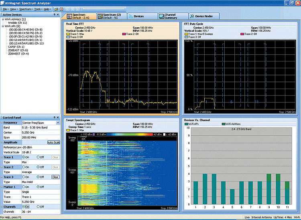301x220 pixels.
Task: Collapse the Frequency section in Control Panel
Action: [x=2, y=123]
